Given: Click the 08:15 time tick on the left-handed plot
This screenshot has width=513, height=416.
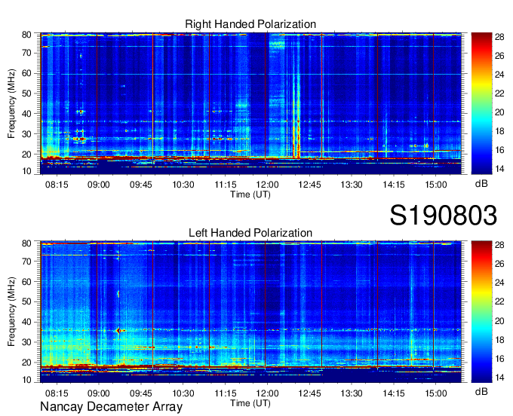Looking at the screenshot, I should pyautogui.click(x=57, y=393).
